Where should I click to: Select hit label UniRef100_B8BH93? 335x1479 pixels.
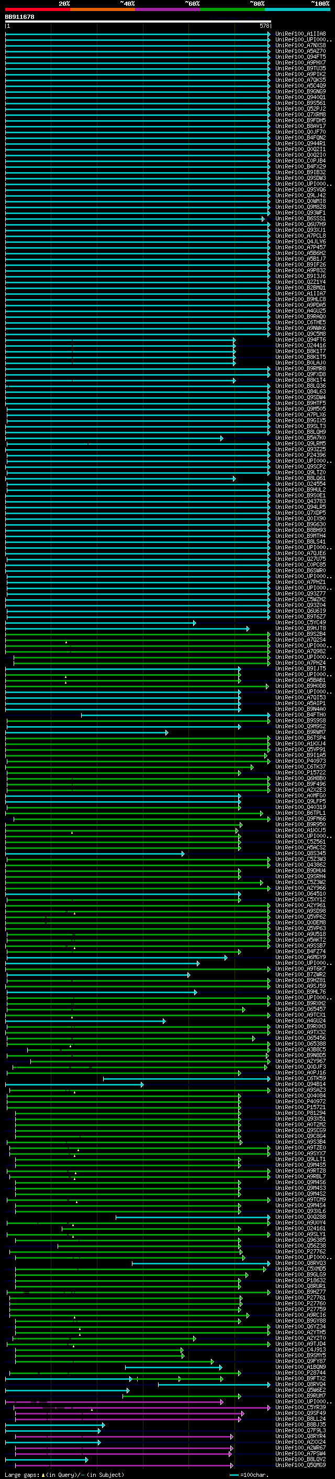300,530
